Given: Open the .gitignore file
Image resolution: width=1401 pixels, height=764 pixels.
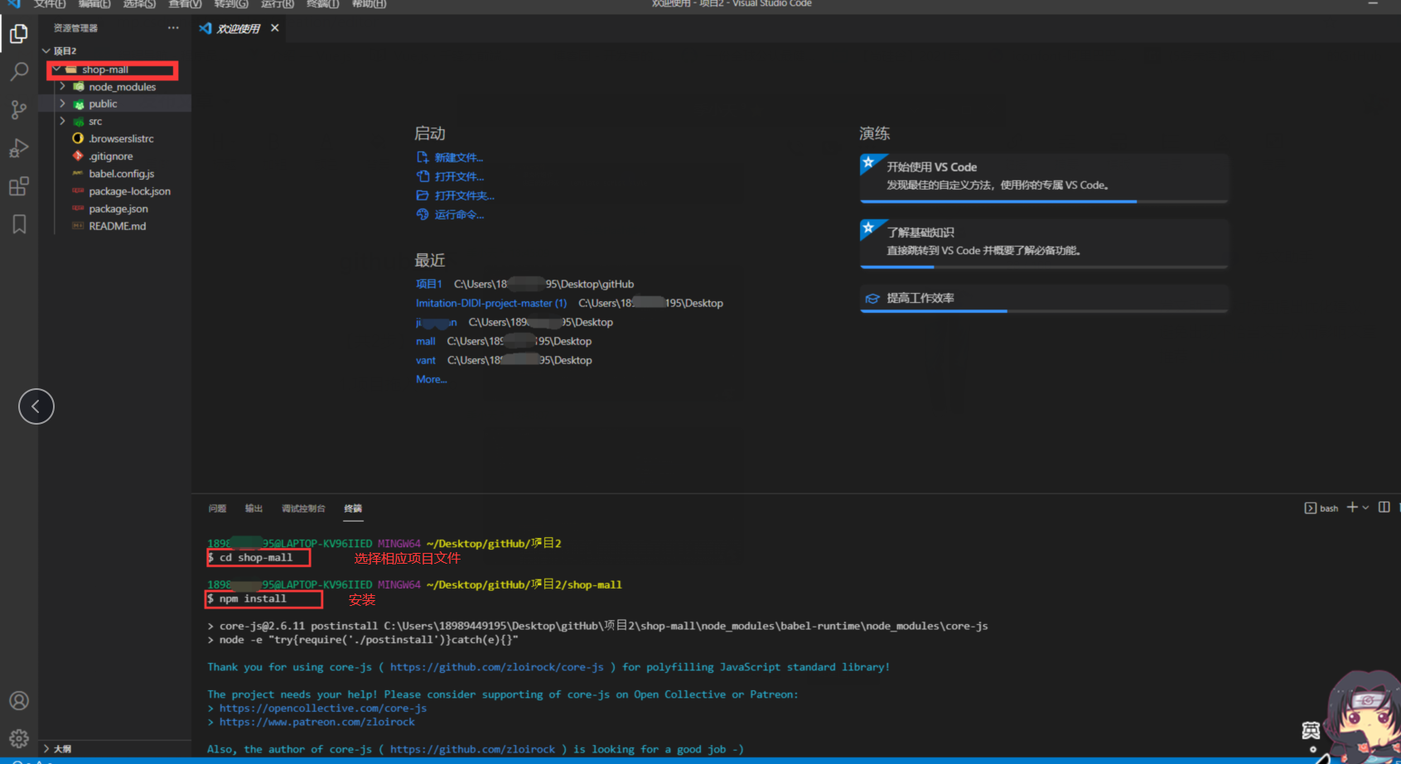Looking at the screenshot, I should [x=111, y=156].
